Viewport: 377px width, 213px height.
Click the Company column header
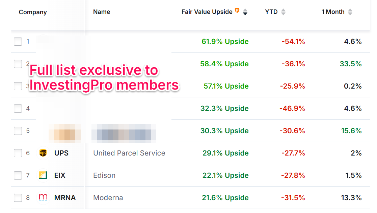pyautogui.click(x=33, y=12)
